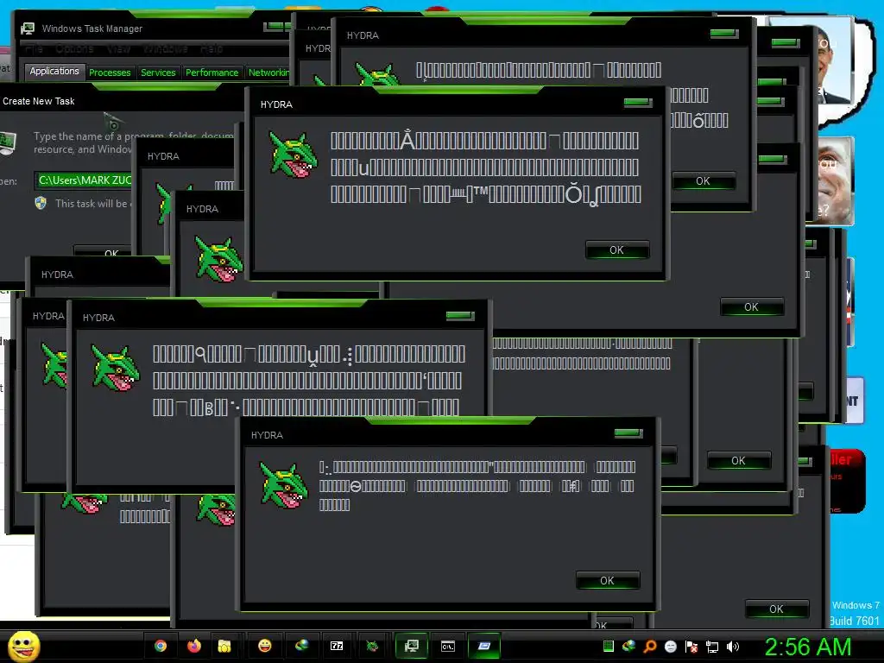
Task: Open the Processes tab in Task Manager
Action: pyautogui.click(x=110, y=73)
